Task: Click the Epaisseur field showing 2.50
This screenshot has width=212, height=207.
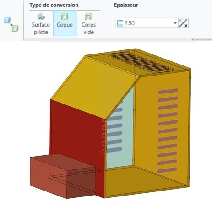Action: tap(147, 23)
